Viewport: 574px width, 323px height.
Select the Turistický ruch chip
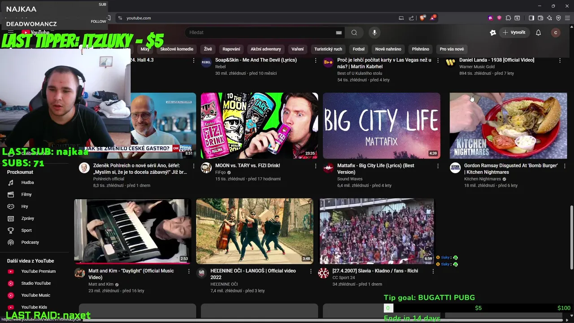click(328, 49)
